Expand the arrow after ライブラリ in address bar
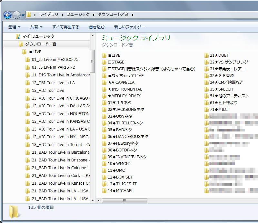Viewport: 258px width, 223px height. click(35, 15)
